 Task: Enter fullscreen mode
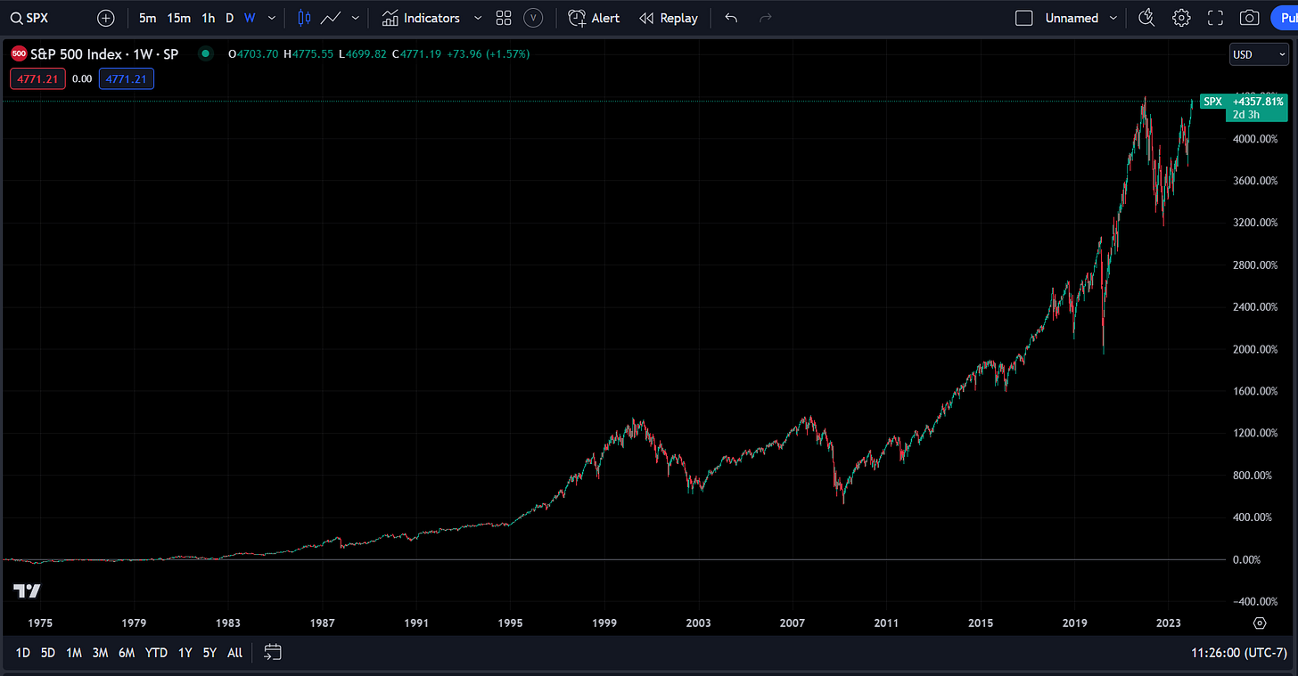1215,18
